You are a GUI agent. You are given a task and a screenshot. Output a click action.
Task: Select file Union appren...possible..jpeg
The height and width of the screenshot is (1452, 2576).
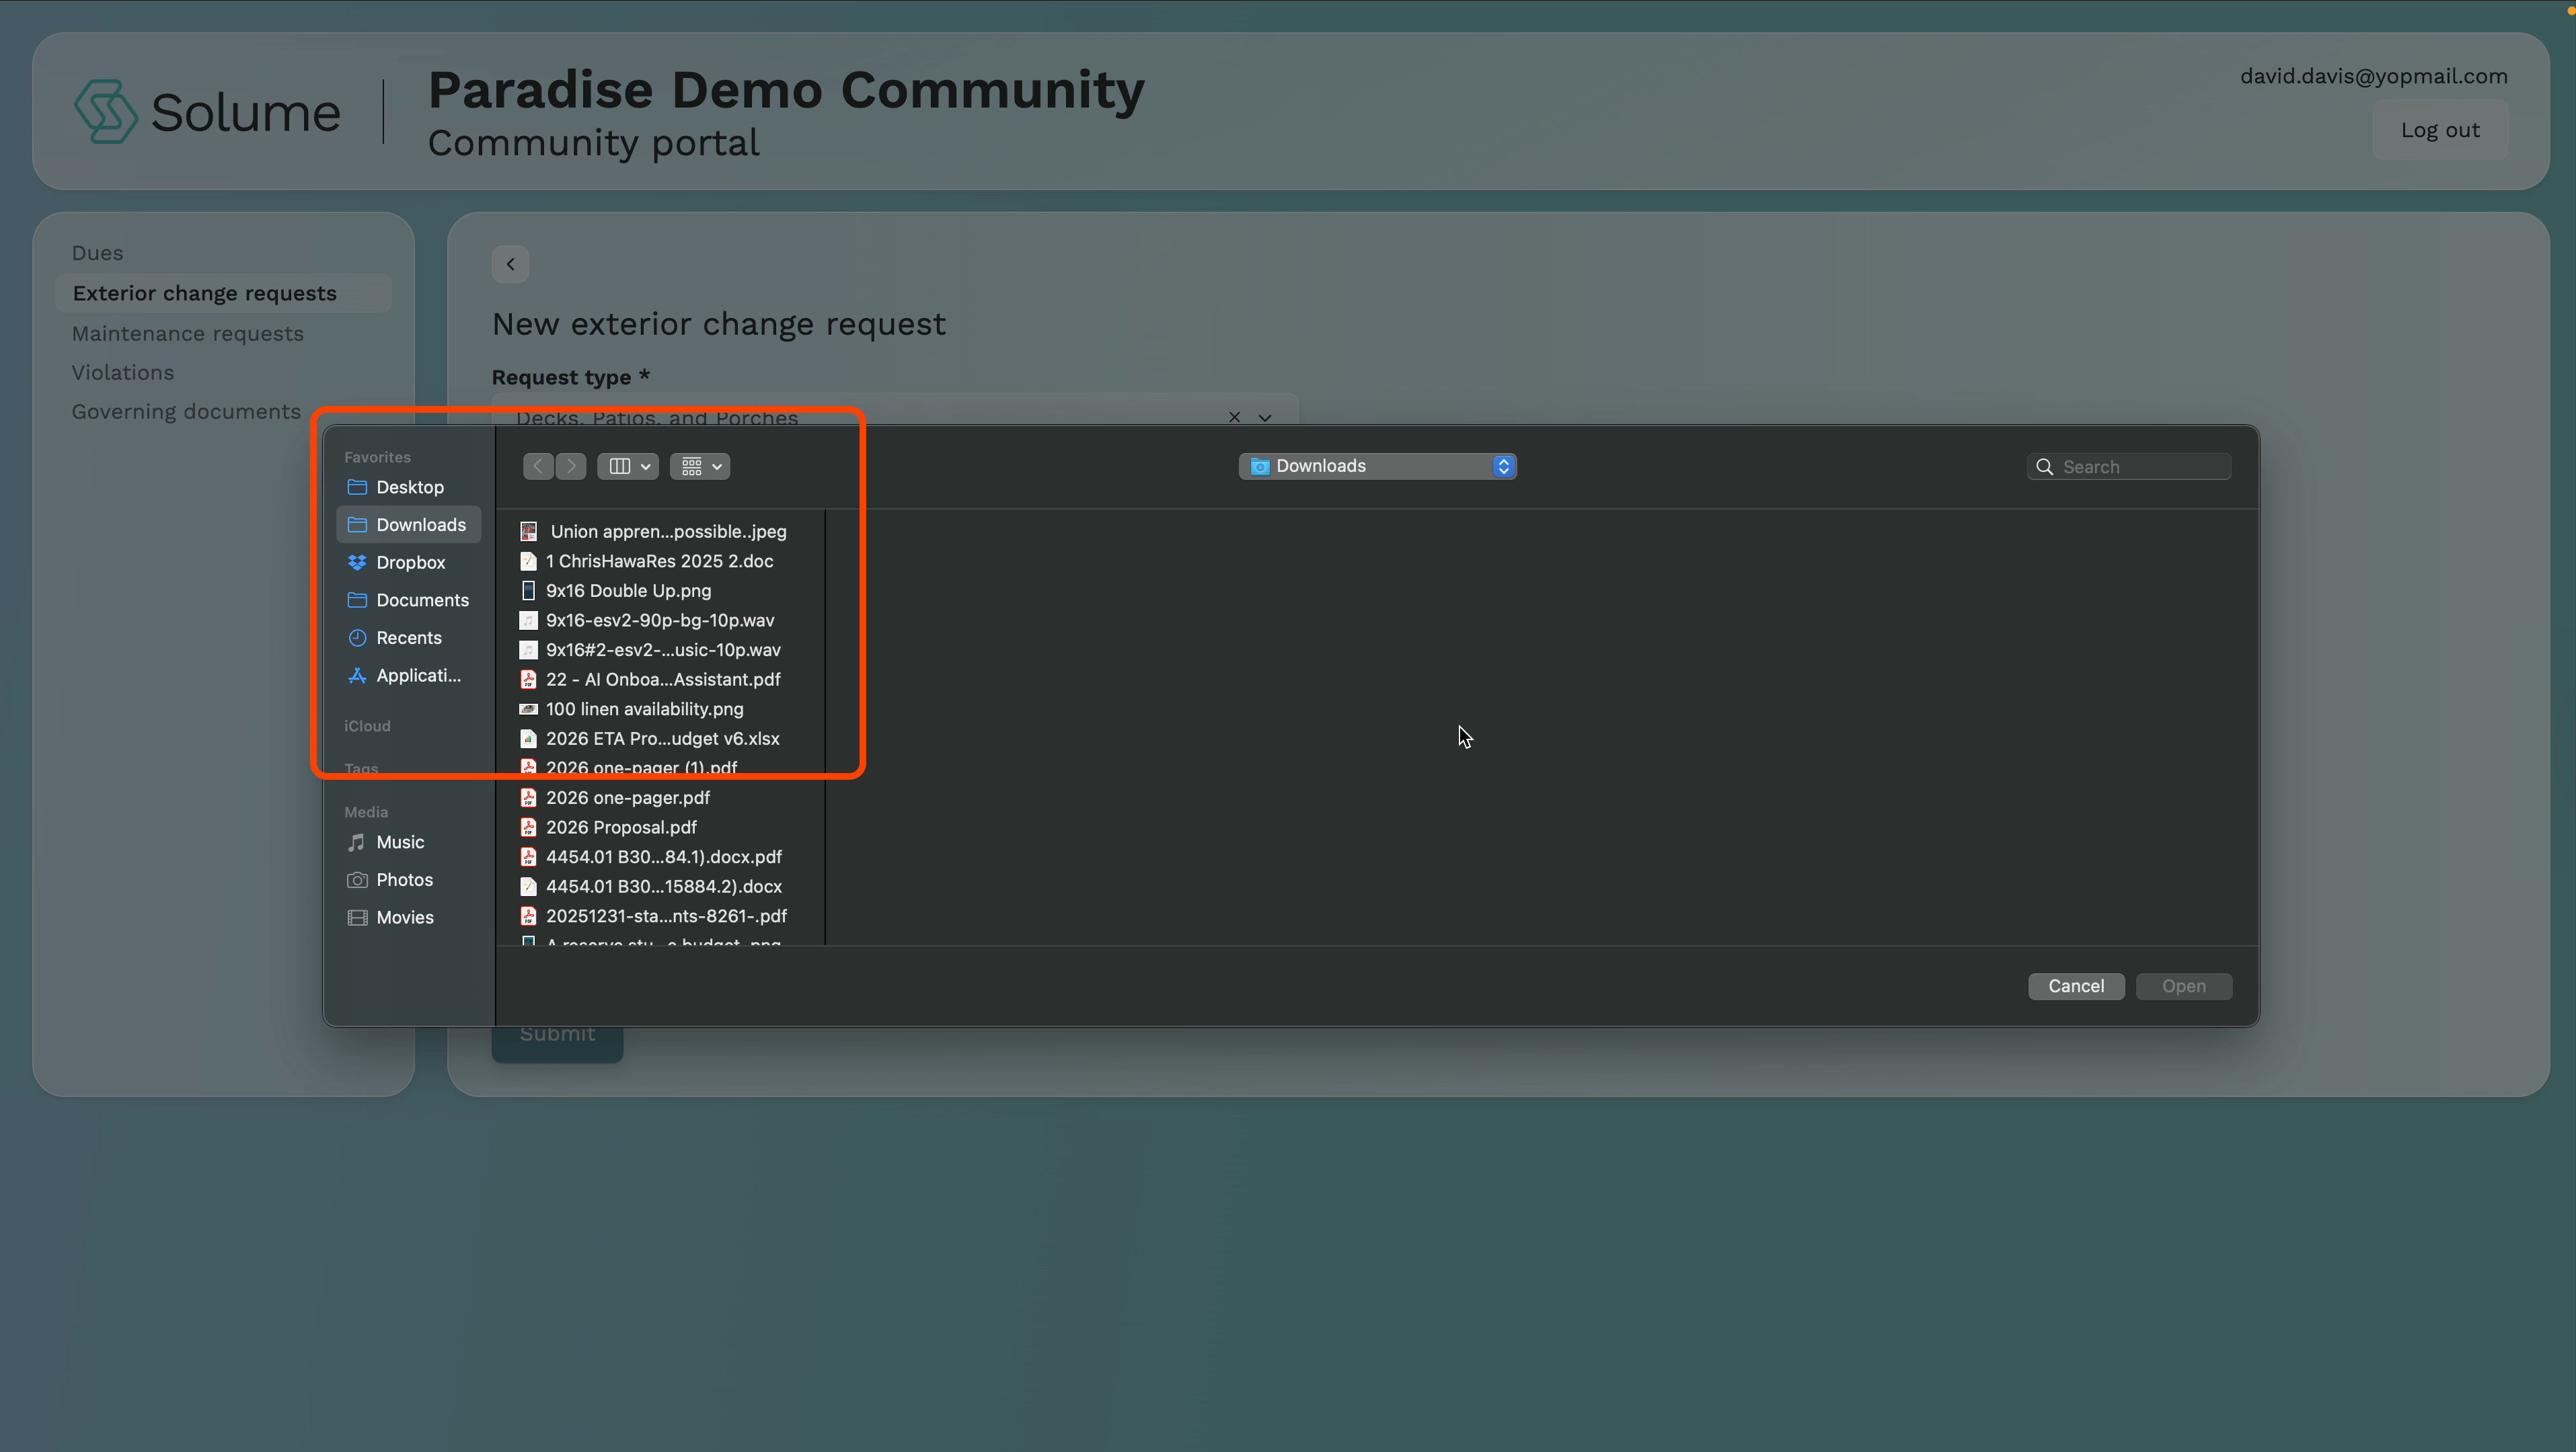pos(661,532)
